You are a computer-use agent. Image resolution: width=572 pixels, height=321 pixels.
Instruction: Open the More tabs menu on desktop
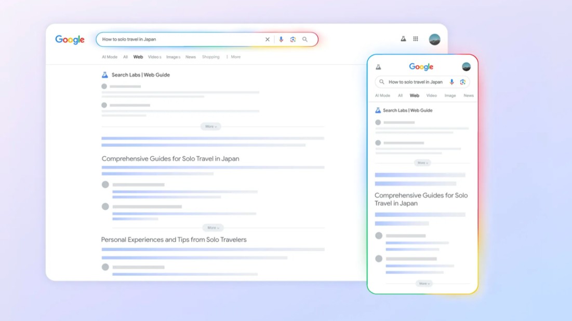point(233,57)
